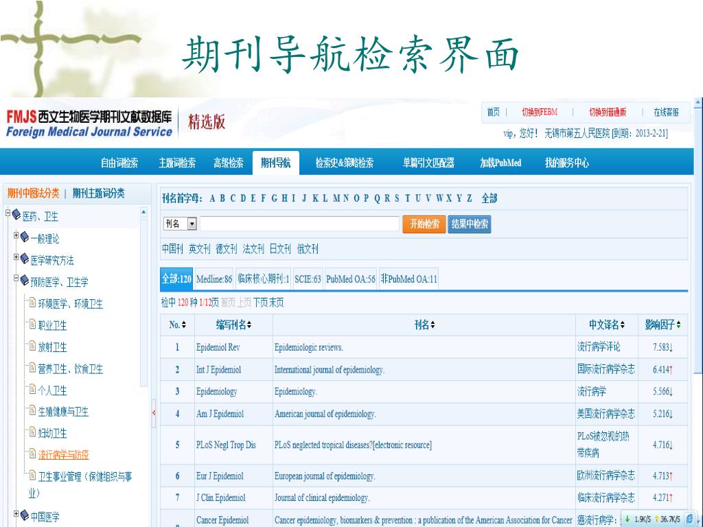This screenshot has height=527, width=703.
Task: Switch to 主题词检索 tab
Action: click(x=177, y=163)
